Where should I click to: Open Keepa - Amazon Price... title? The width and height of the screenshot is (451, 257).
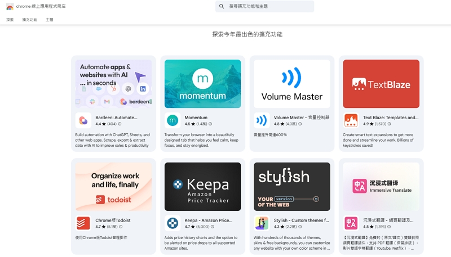pos(209,220)
